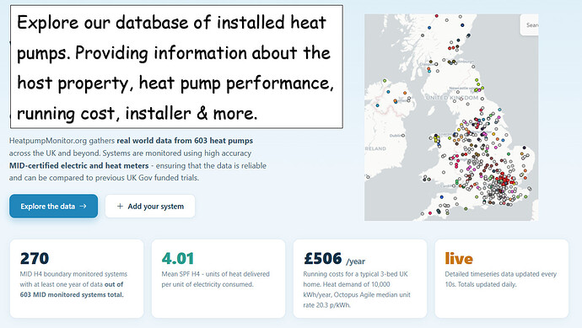The width and height of the screenshot is (582, 328).
Task: Click the Add your system button
Action: pyautogui.click(x=150, y=206)
